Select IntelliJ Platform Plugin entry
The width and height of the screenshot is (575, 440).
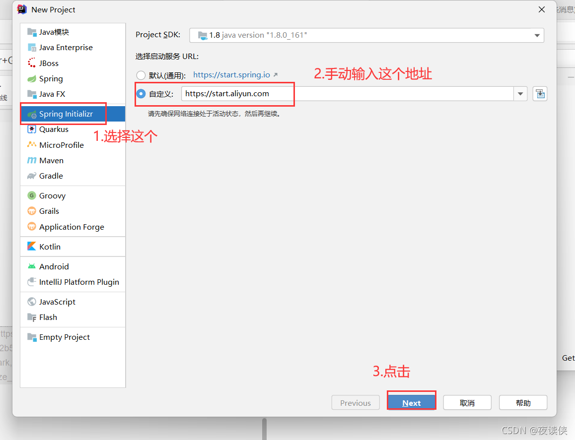coord(73,282)
